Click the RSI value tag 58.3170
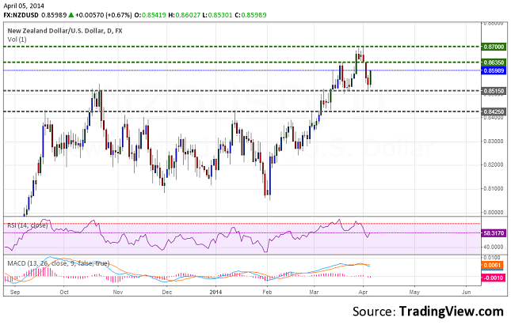The image size is (511, 325). 494,233
